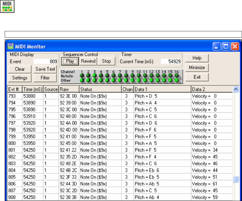Click channel 4 Other indicator LED
The image size is (242, 201).
(x=101, y=80)
